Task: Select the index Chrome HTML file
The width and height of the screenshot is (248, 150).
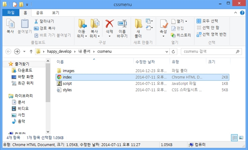Action: pyautogui.click(x=142, y=77)
